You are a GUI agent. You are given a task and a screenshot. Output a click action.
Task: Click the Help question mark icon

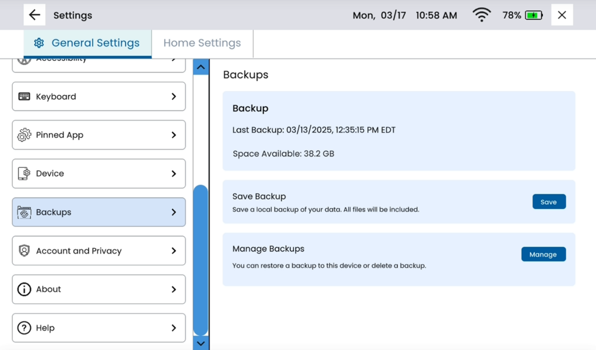pos(24,328)
